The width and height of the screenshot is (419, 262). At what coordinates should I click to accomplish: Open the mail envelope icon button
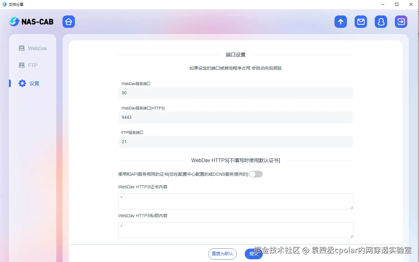(x=361, y=22)
